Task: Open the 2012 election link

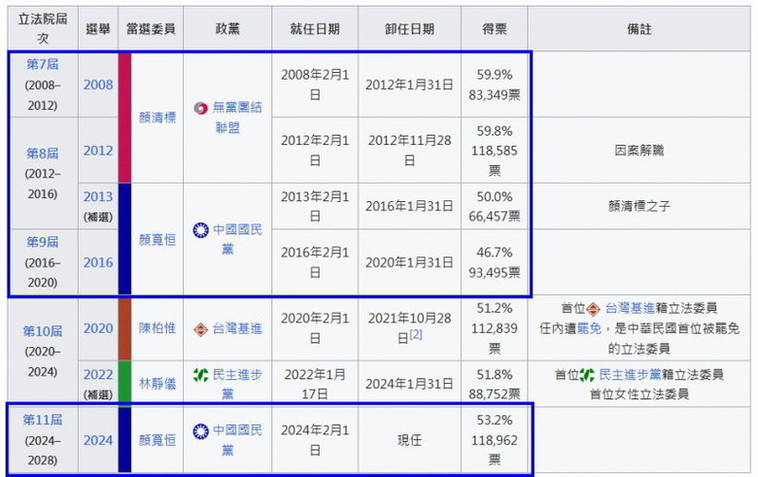Action: pyautogui.click(x=97, y=151)
